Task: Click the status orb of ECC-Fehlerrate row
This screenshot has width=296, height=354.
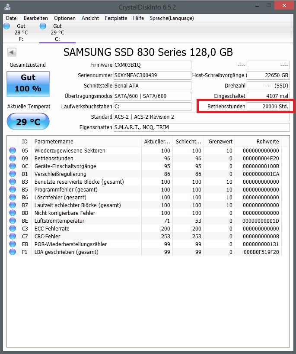Action: [x=13, y=228]
